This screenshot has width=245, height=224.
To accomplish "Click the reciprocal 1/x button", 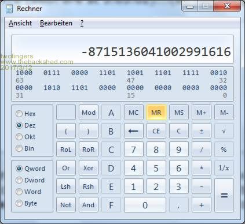I will click(x=224, y=168).
